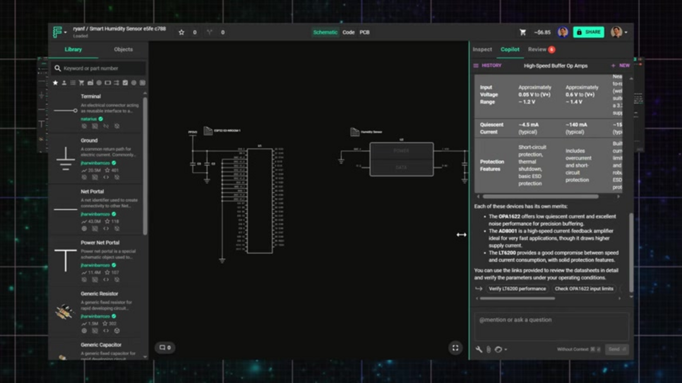Open the model selector dropdown in the chat toolbar

pyautogui.click(x=500, y=349)
